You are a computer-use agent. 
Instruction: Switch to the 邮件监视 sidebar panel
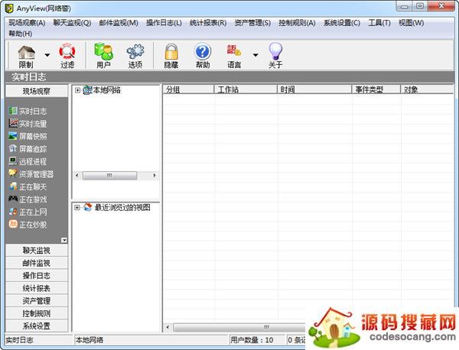36,263
